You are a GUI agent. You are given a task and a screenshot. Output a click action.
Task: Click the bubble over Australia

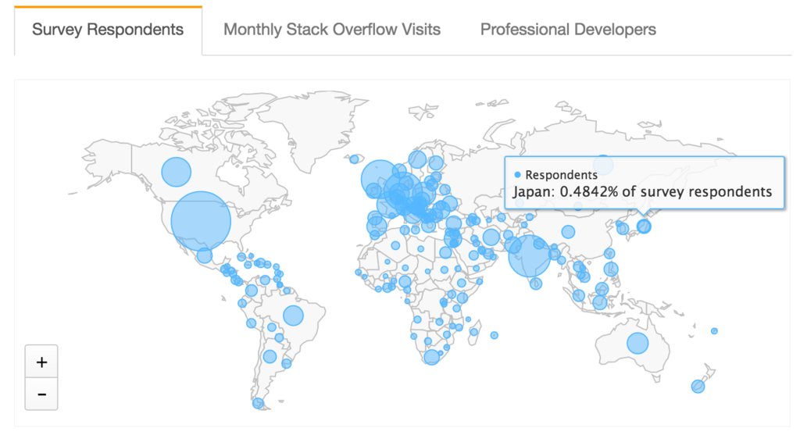(x=637, y=343)
